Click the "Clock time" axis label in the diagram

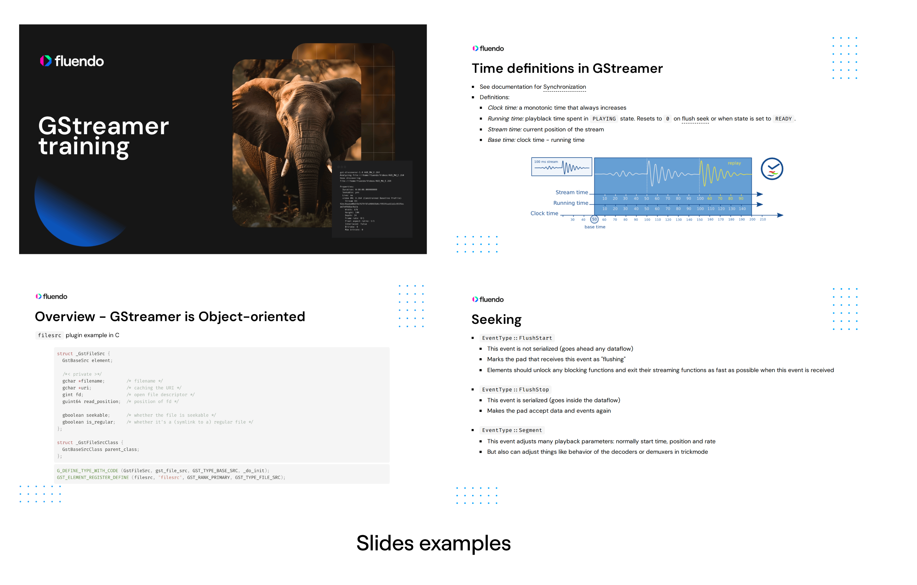click(544, 213)
